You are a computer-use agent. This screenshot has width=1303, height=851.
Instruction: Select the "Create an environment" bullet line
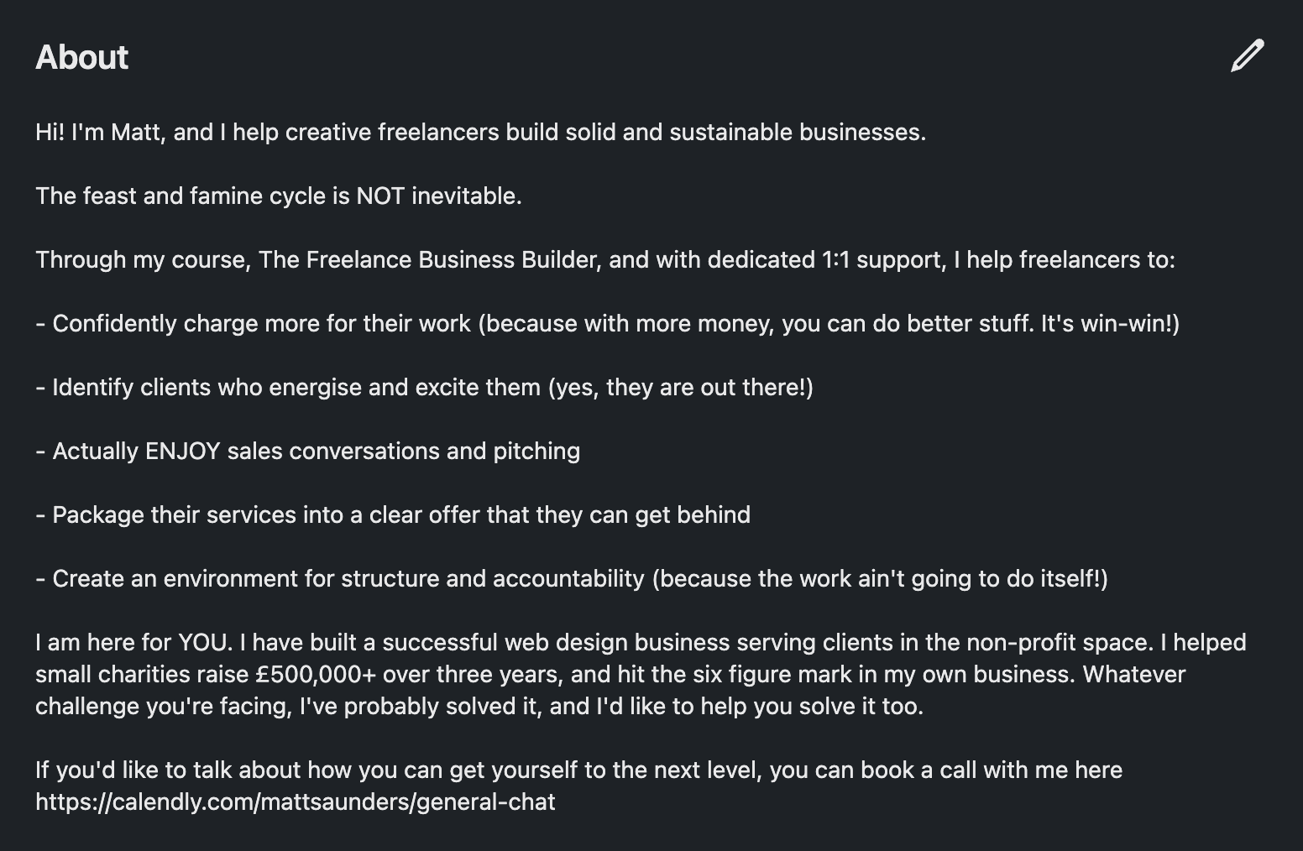click(572, 578)
